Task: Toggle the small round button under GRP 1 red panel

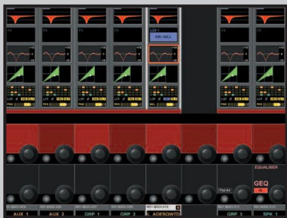Action: click(x=82, y=158)
